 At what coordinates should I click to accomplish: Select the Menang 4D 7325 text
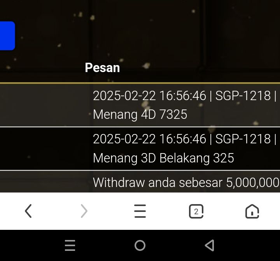click(x=140, y=115)
